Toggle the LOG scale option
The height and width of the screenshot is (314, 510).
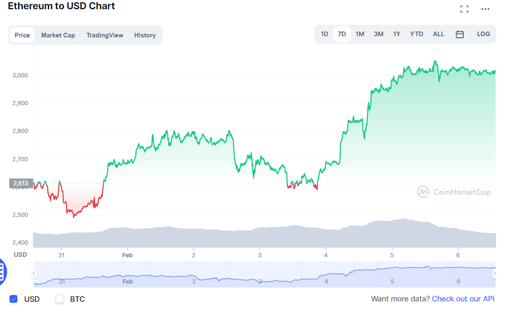(484, 34)
